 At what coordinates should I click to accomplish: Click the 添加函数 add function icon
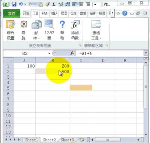(x=75, y=30)
